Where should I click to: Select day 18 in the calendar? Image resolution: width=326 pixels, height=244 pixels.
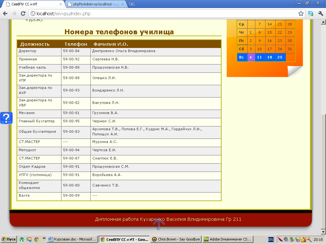[x=270, y=57]
